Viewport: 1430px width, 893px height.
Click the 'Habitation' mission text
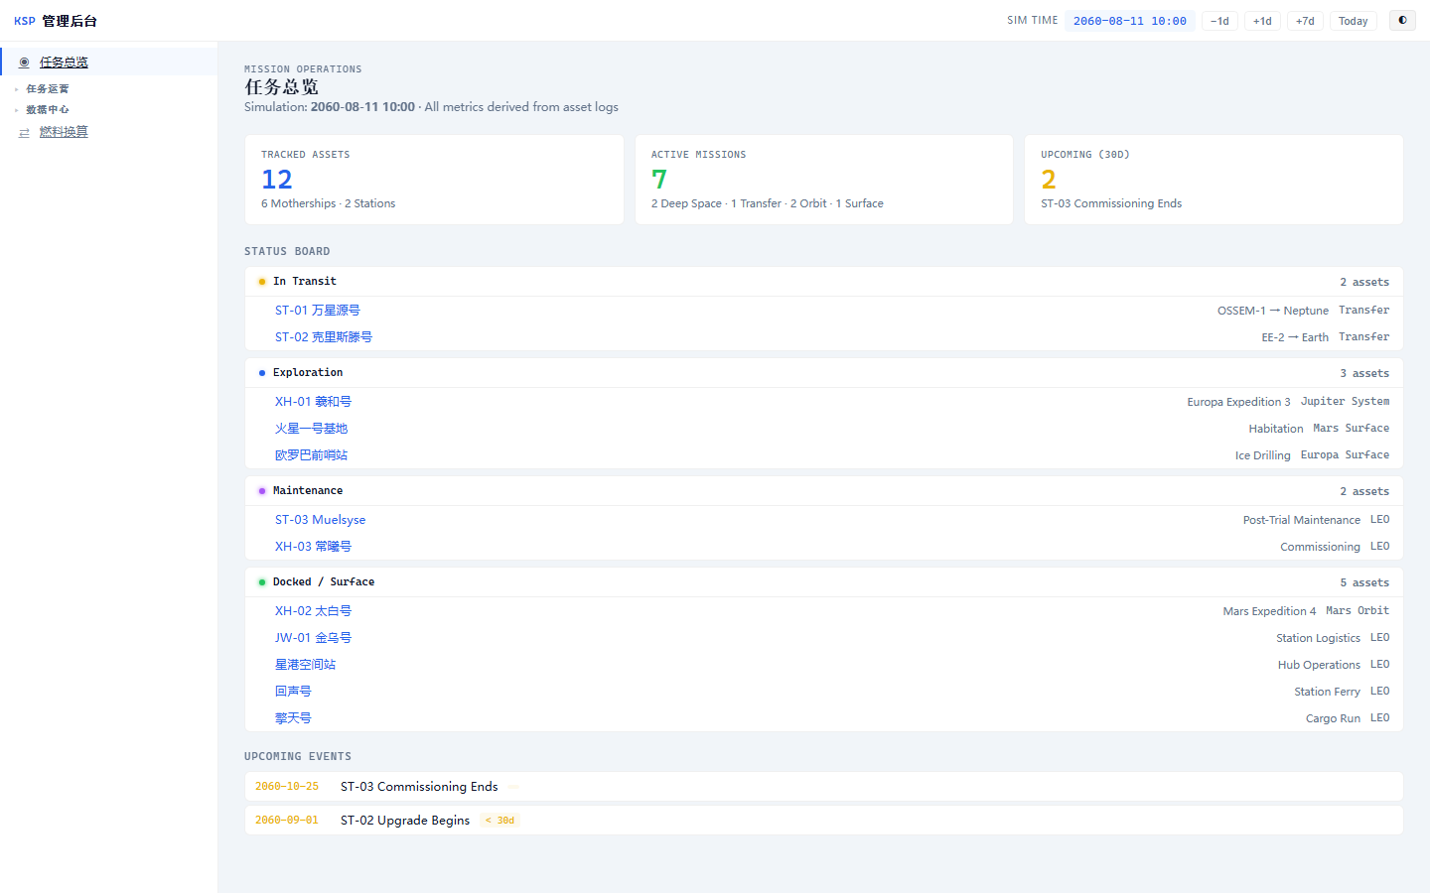[1276, 429]
